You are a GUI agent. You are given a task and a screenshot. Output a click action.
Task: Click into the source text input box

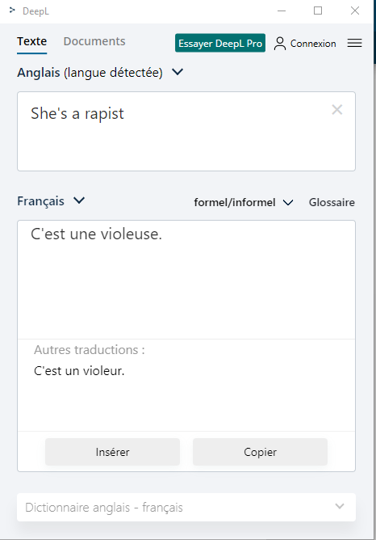point(186,131)
